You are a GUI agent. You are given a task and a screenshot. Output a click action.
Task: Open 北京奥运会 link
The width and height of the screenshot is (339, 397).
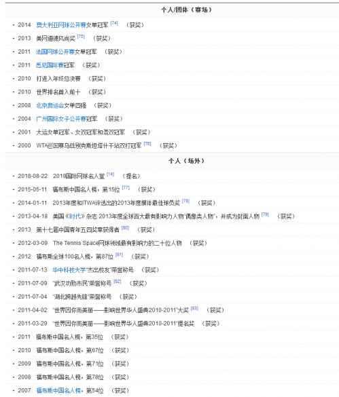(50, 106)
